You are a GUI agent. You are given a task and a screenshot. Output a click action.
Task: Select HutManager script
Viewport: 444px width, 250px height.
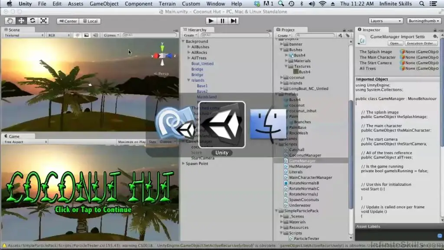tap(300, 166)
